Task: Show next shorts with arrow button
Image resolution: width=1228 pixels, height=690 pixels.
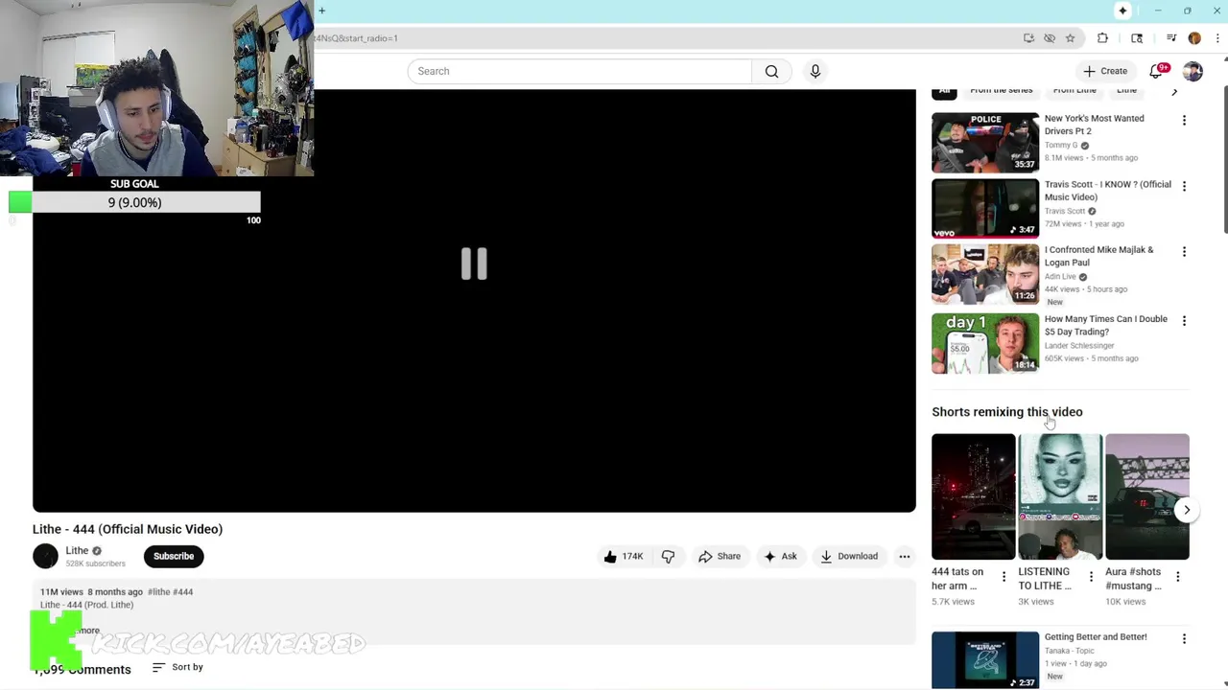Action: tap(1187, 510)
